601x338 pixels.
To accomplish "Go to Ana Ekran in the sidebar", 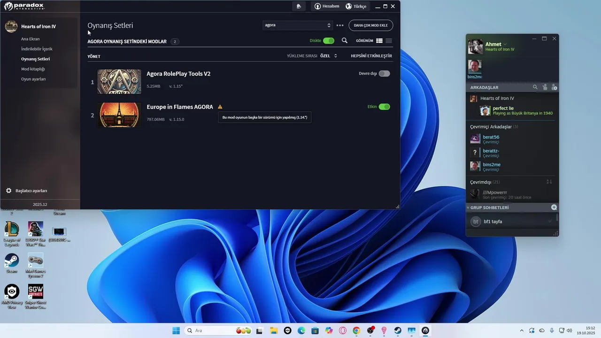I will (31, 39).
